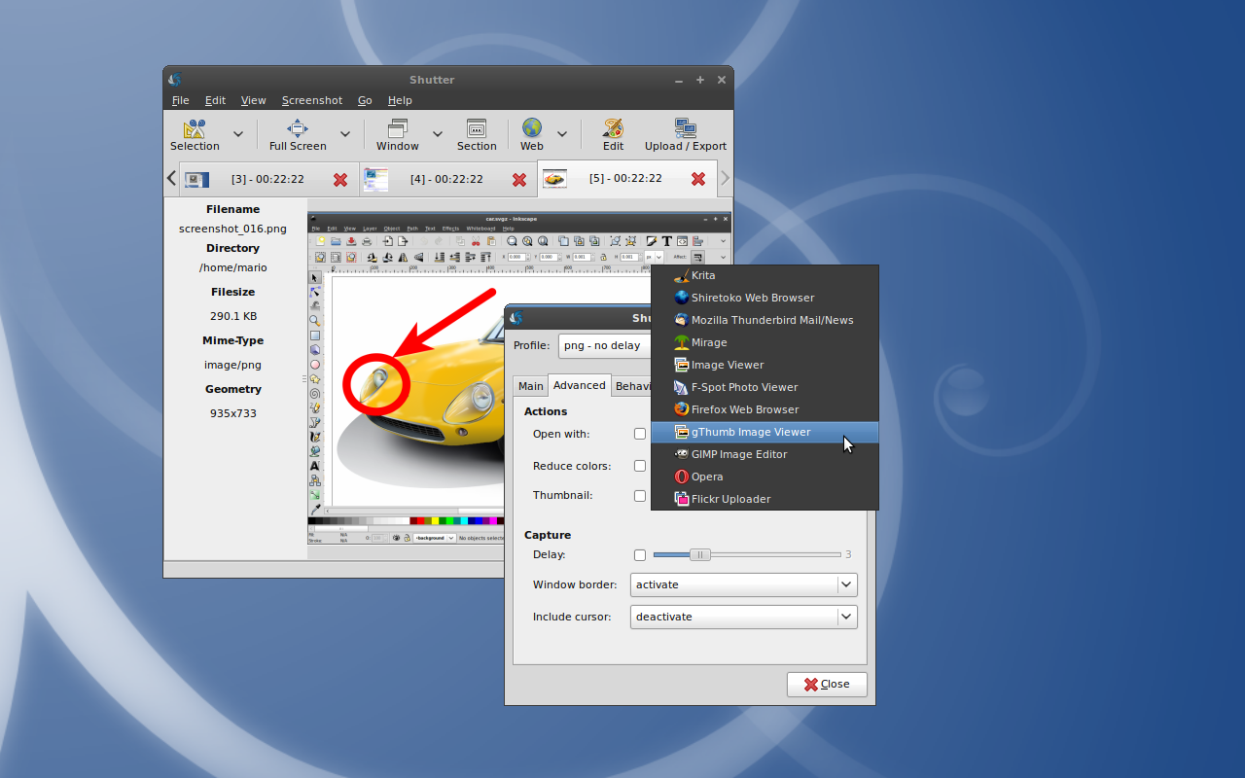
Task: Click the Web capture globe icon
Action: coord(531,129)
